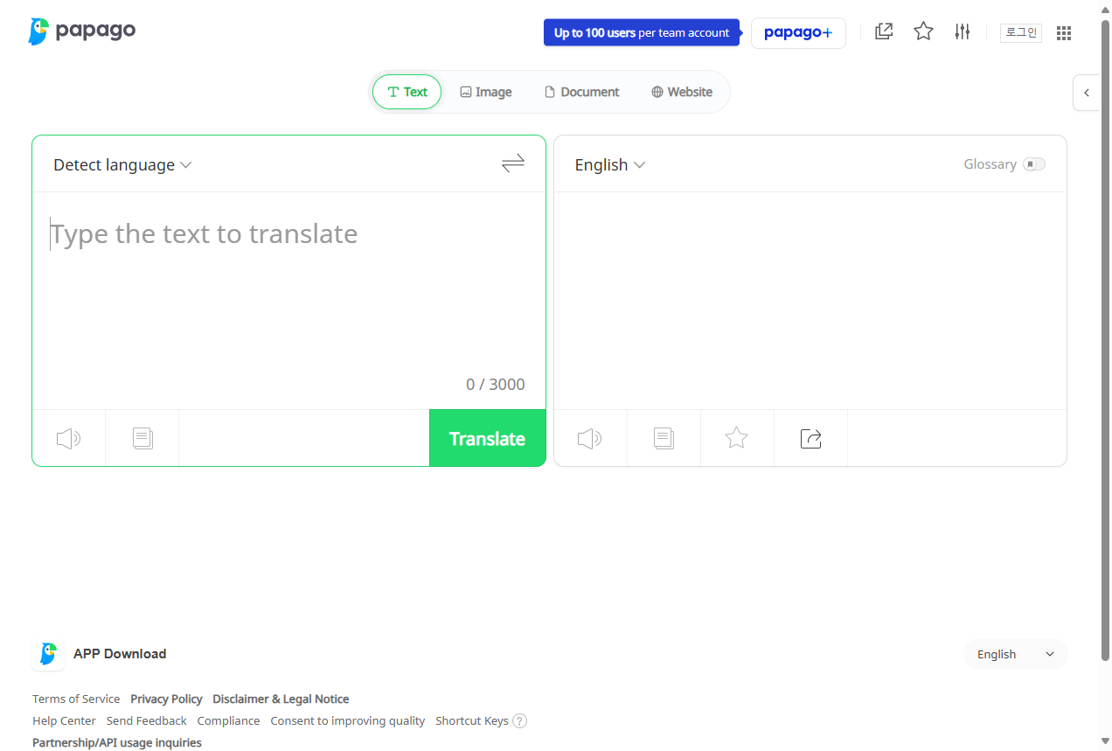This screenshot has width=1112, height=751.
Task: Open favorites star in top header
Action: coord(923,32)
